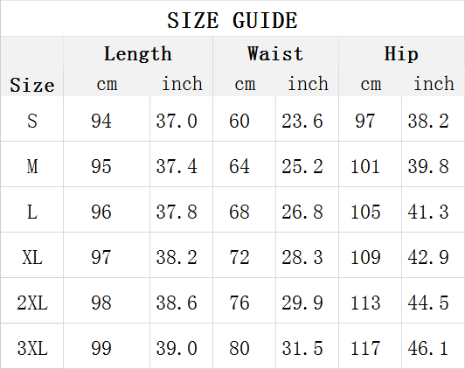Click the Size row header label

[x=32, y=85]
